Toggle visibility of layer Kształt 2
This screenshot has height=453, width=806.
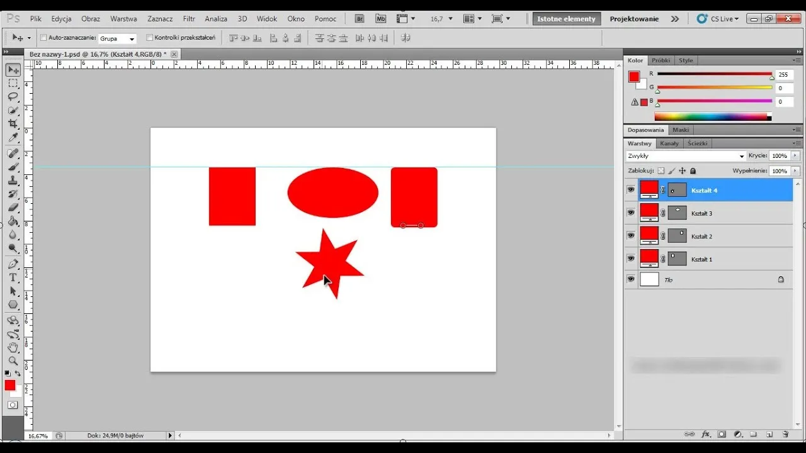[630, 235]
